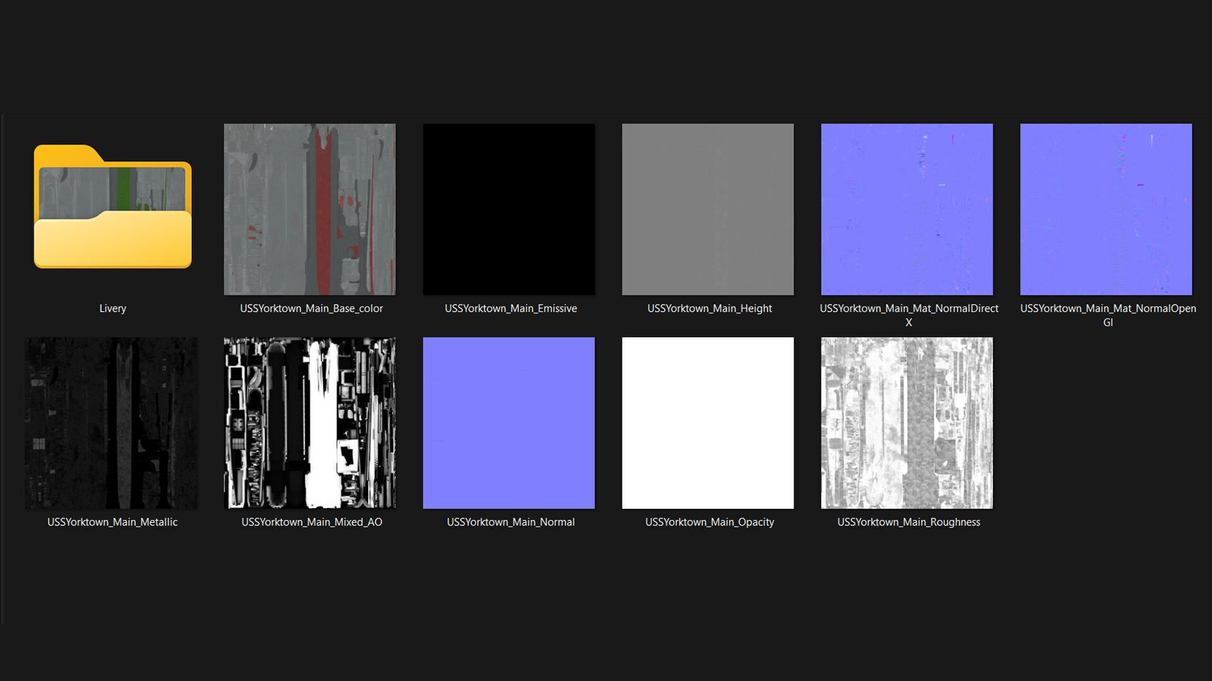The image size is (1212, 681).
Task: Select the USSYorktown_Main_Base_color thumbnail
Action: [309, 209]
